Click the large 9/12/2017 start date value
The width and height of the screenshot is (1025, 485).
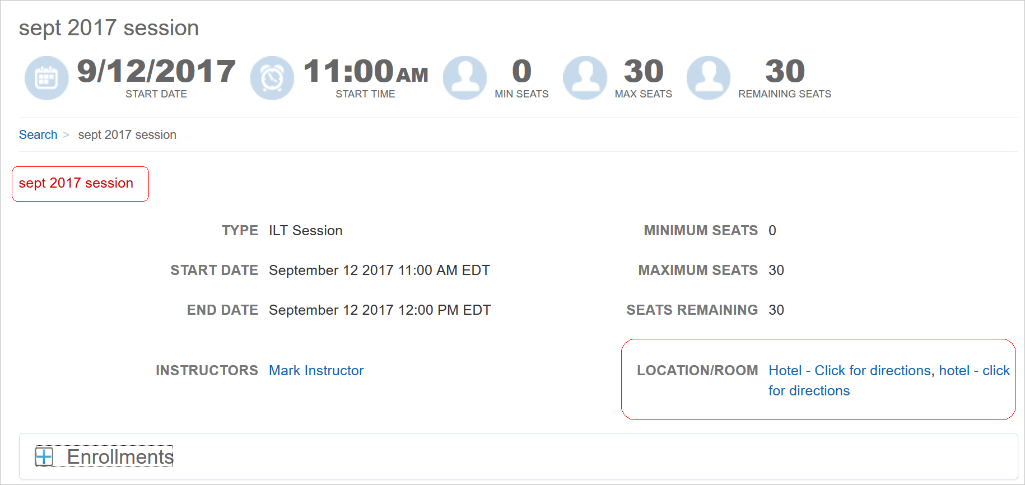tap(156, 72)
